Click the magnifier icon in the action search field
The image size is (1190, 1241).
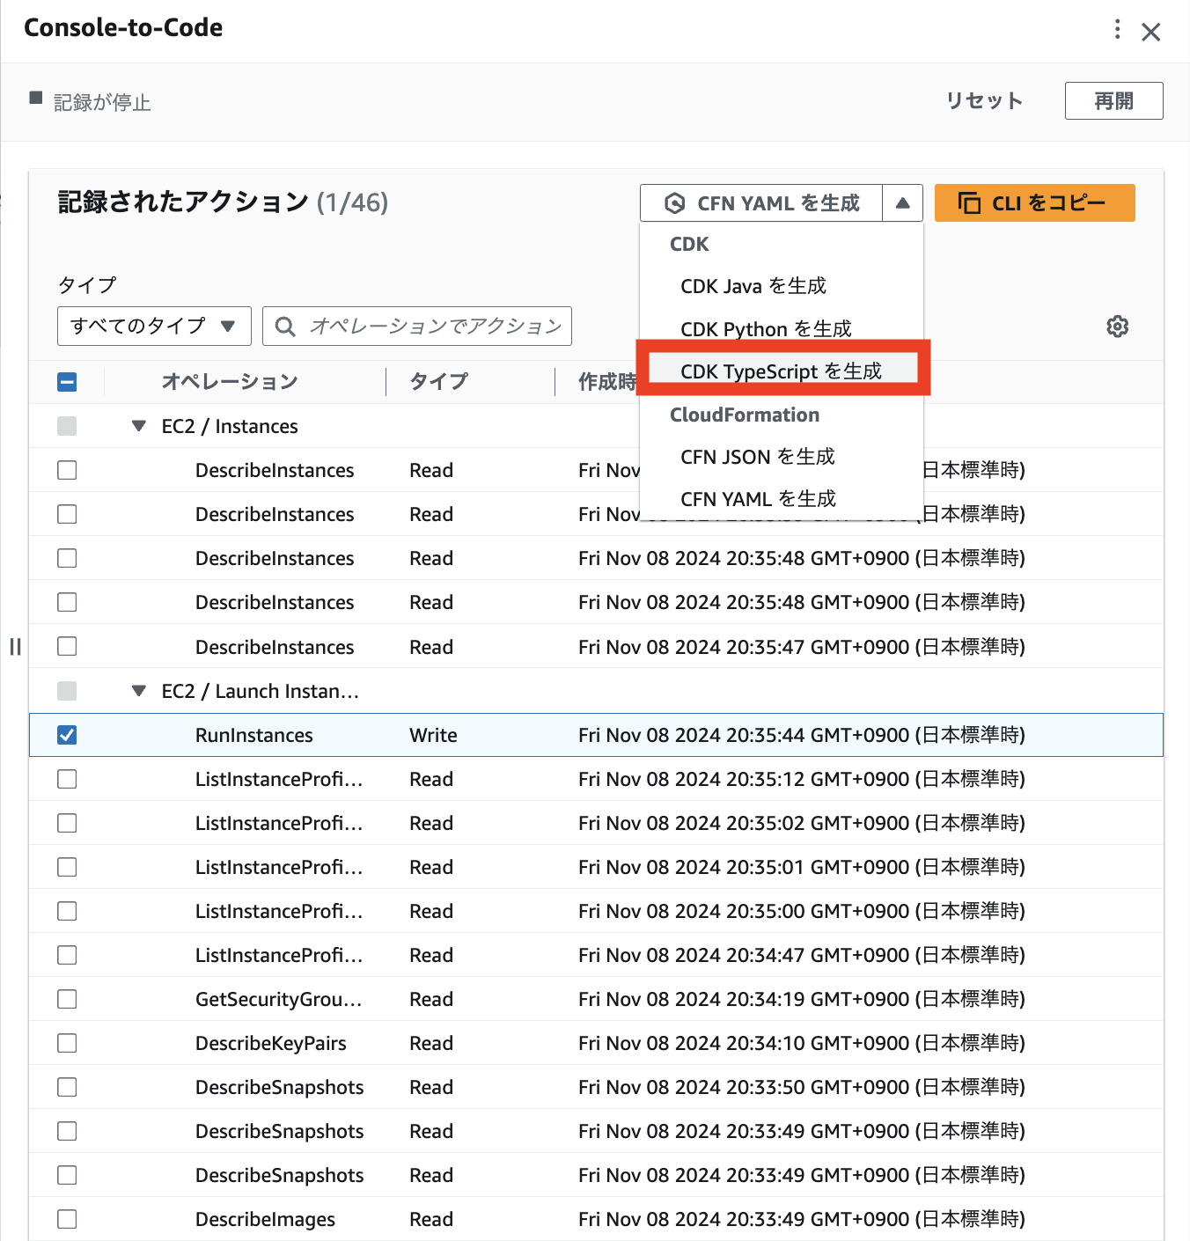click(x=284, y=326)
